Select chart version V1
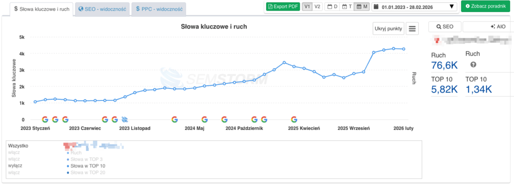Screen dimensions: 514x185 307,6
